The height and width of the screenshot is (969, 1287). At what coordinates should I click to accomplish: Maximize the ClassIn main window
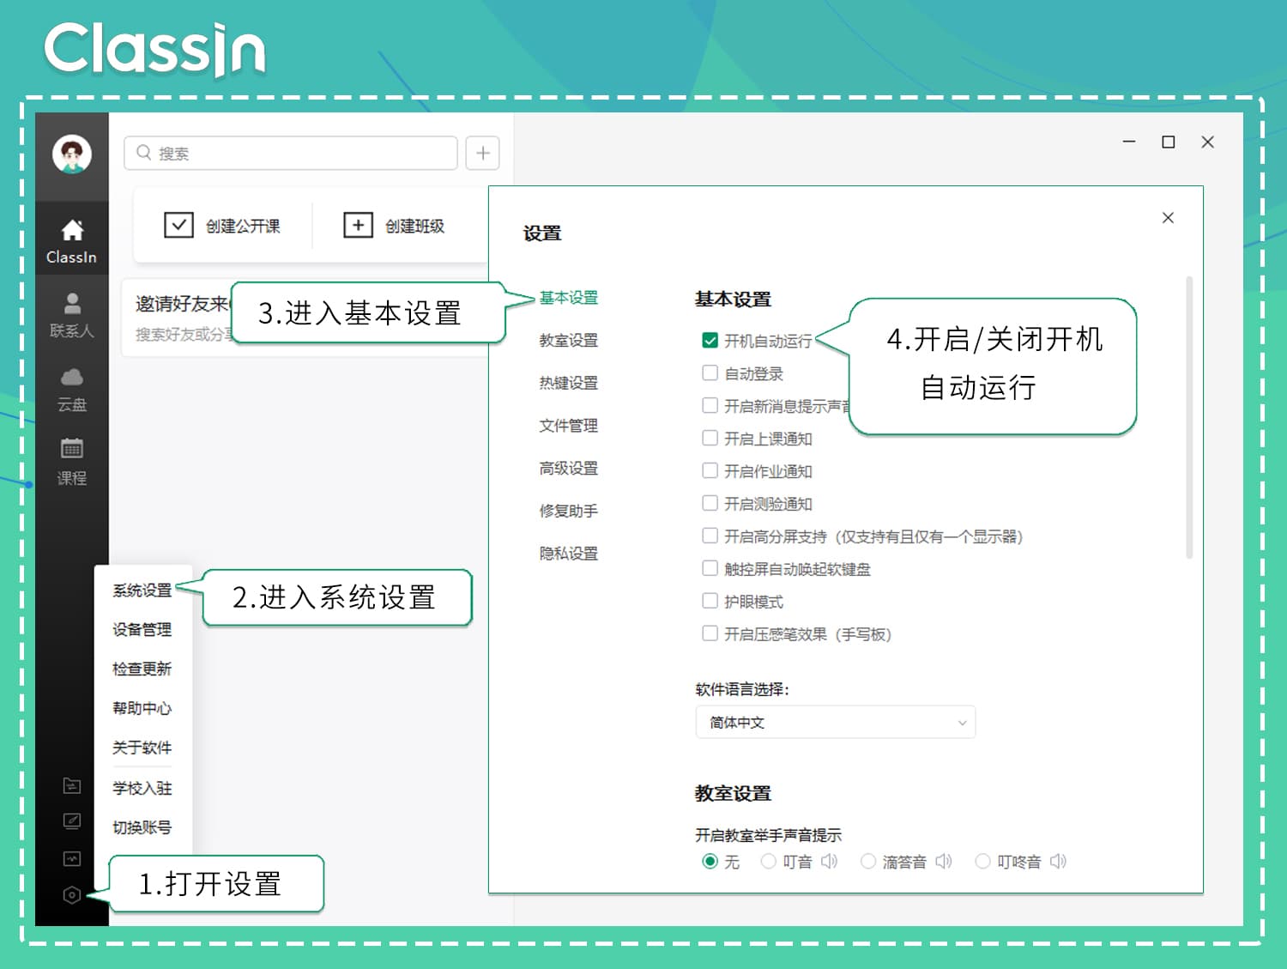pos(1168,142)
